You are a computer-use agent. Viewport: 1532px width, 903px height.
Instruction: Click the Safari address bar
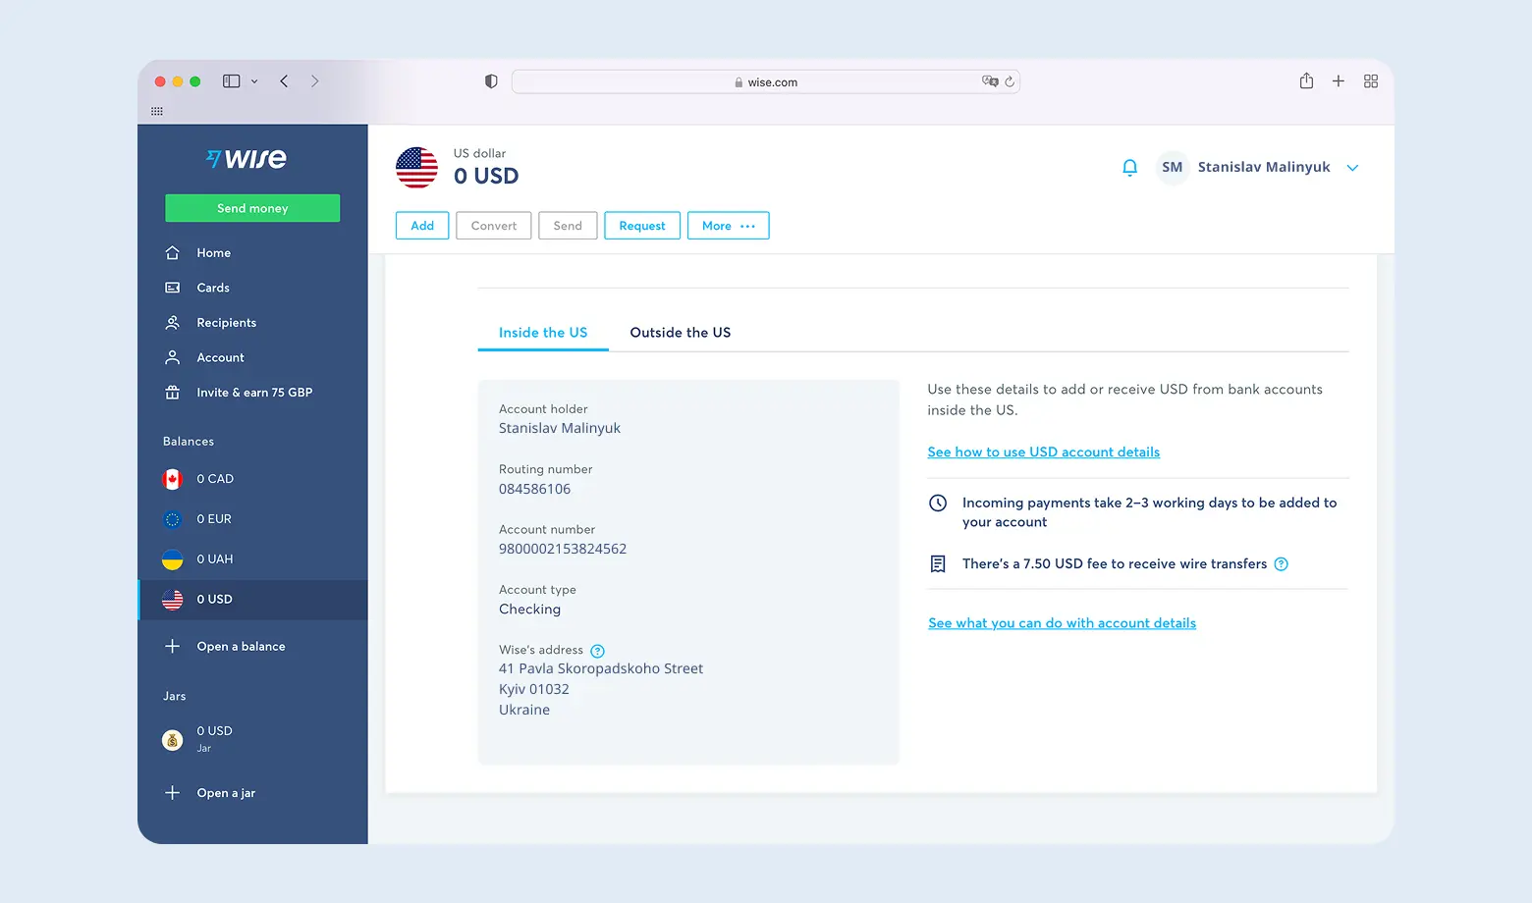(766, 81)
